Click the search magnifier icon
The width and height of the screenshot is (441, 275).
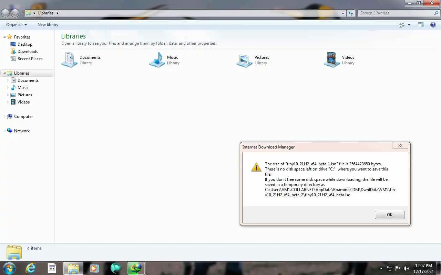436,13
